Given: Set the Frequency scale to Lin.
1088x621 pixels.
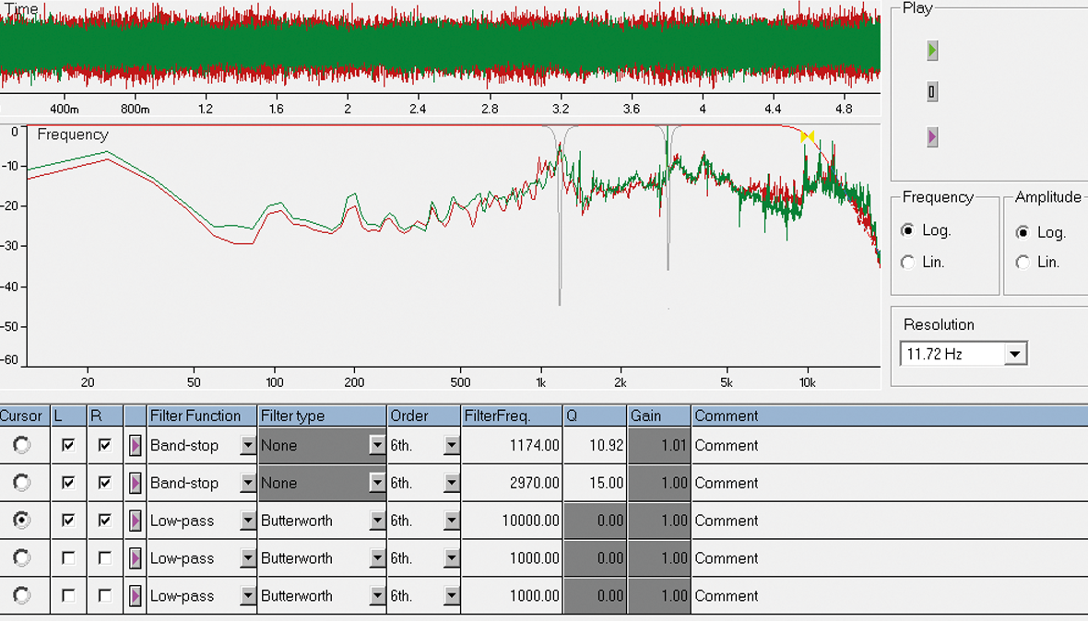Looking at the screenshot, I should coord(908,263).
